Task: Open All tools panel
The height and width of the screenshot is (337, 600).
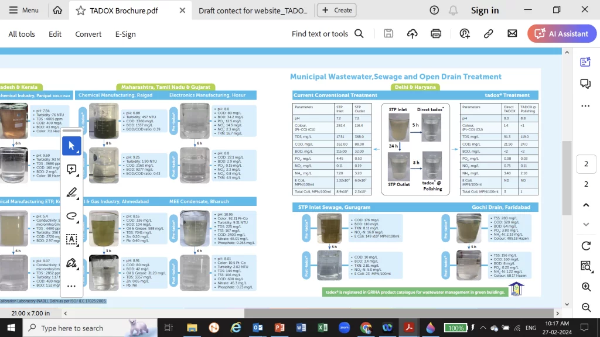Action: (22, 34)
